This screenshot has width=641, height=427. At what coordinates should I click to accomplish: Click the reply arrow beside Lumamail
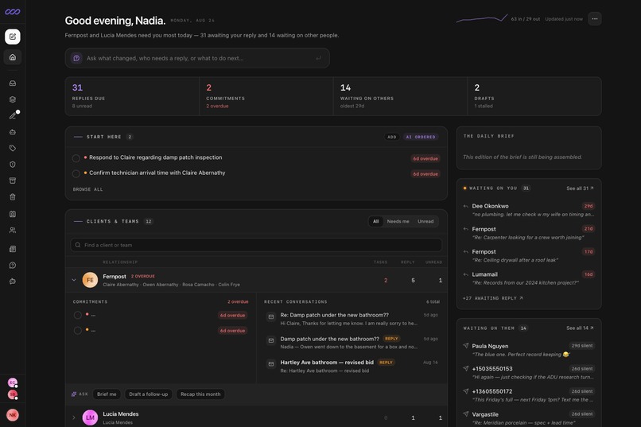(x=465, y=274)
